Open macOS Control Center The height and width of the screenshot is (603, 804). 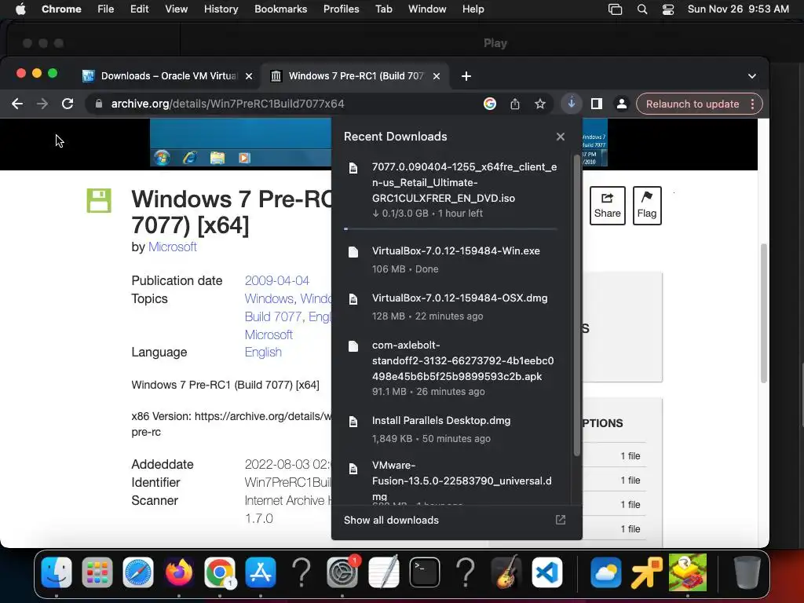[668, 9]
